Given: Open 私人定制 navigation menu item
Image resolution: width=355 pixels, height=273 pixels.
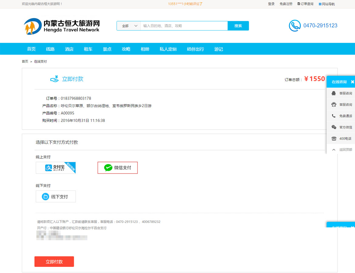Looking at the screenshot, I should (168, 49).
